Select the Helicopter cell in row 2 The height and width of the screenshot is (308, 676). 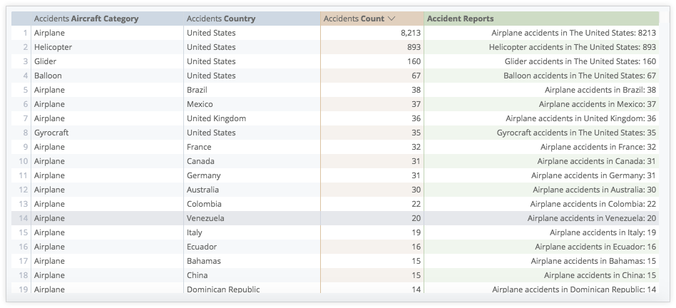tap(53, 47)
